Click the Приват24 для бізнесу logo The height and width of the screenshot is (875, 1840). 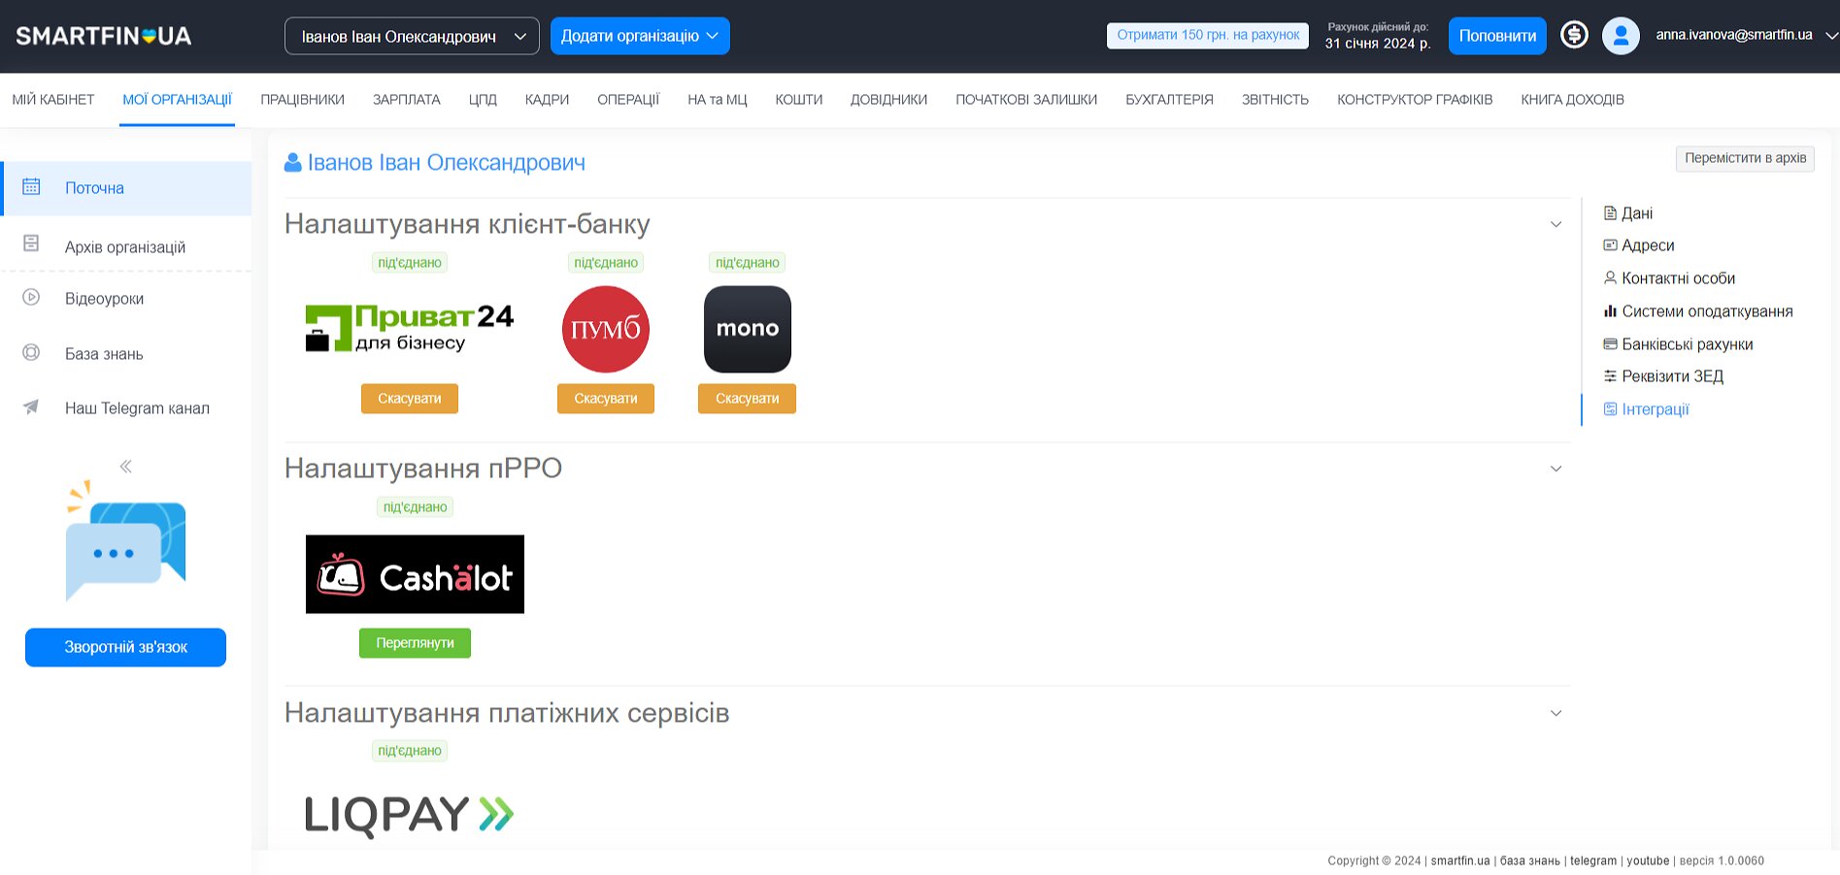click(x=410, y=329)
